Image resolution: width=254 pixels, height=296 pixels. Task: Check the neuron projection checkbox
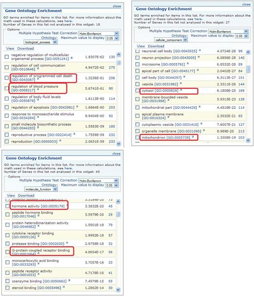click(x=137, y=58)
